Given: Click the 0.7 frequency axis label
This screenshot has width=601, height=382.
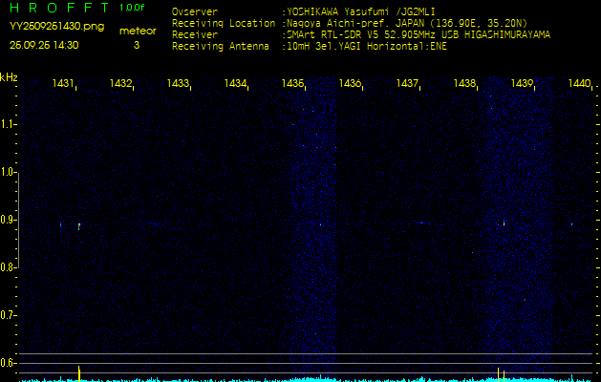Looking at the screenshot, I should click(x=8, y=315).
